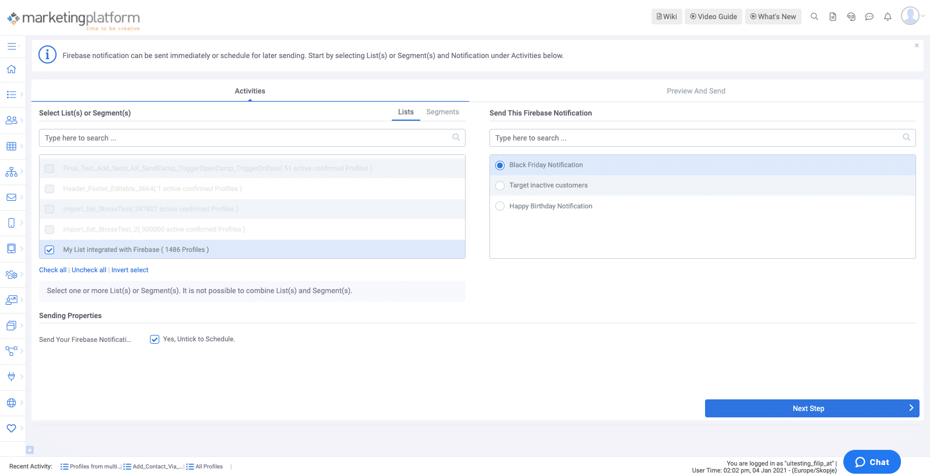Open the lists bullet icon in sidebar

tap(11, 95)
